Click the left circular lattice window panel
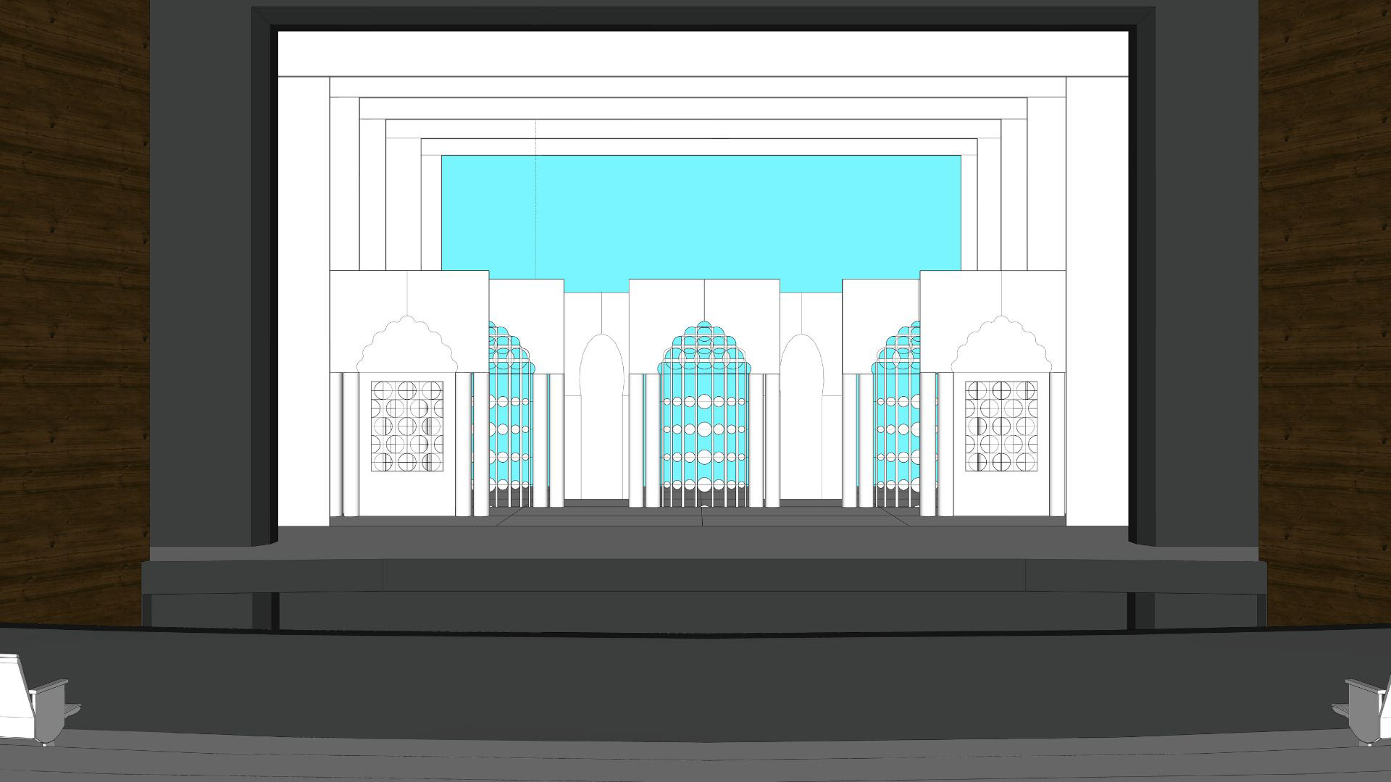1391x782 pixels. click(407, 427)
